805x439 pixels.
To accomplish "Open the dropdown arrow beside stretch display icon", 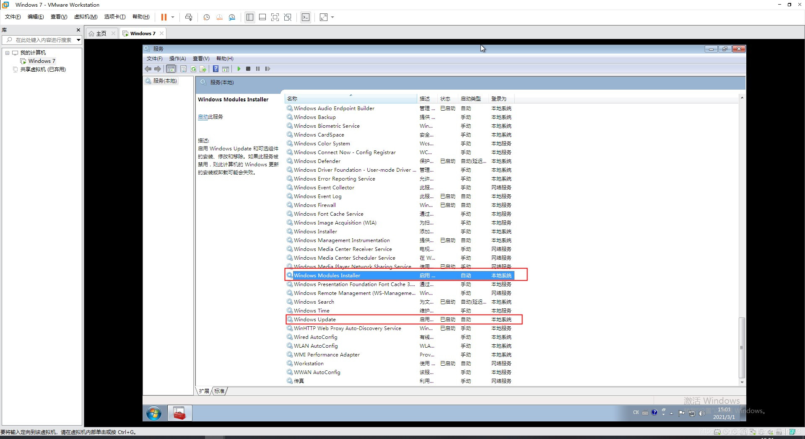I will point(332,17).
